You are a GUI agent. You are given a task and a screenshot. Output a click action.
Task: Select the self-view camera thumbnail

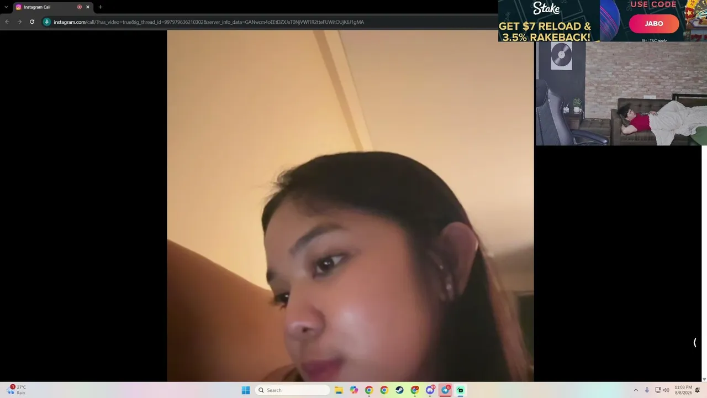pyautogui.click(x=621, y=93)
